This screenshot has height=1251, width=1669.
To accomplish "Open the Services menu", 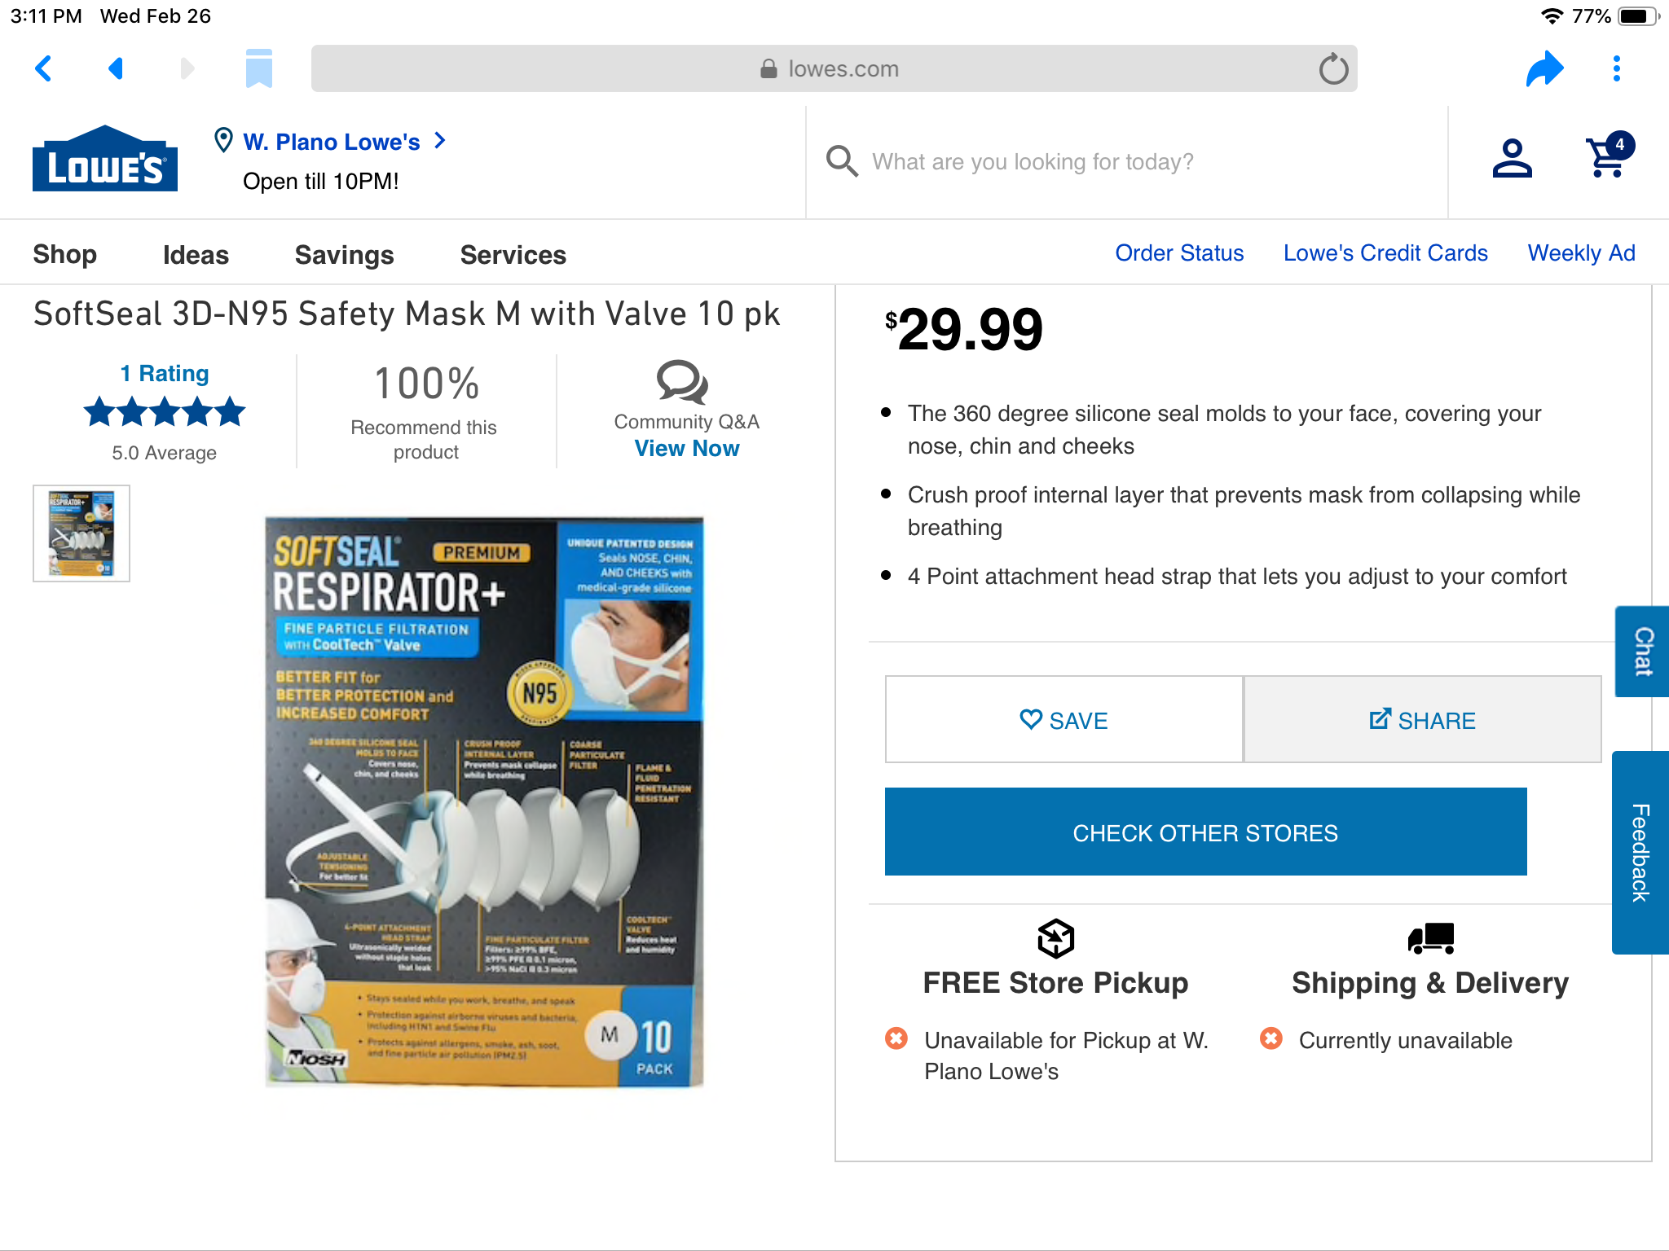I will (513, 255).
